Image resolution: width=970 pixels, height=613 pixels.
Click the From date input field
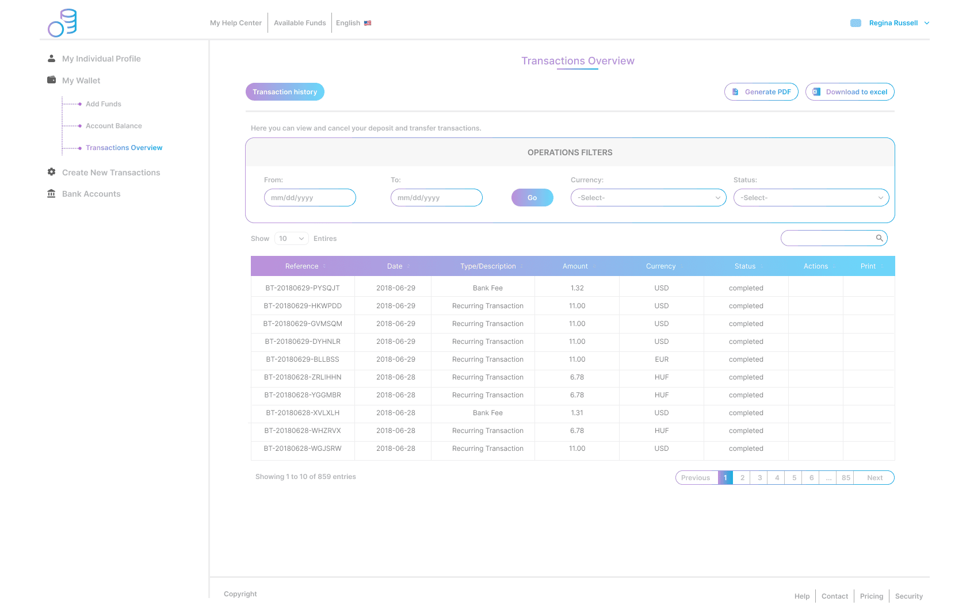(x=310, y=198)
